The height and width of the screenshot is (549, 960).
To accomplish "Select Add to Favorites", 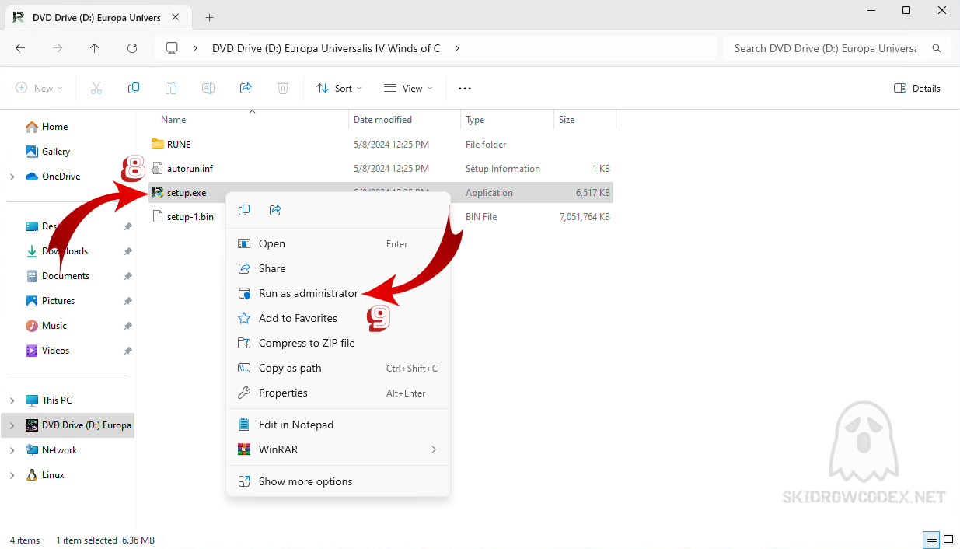I will tap(338, 318).
